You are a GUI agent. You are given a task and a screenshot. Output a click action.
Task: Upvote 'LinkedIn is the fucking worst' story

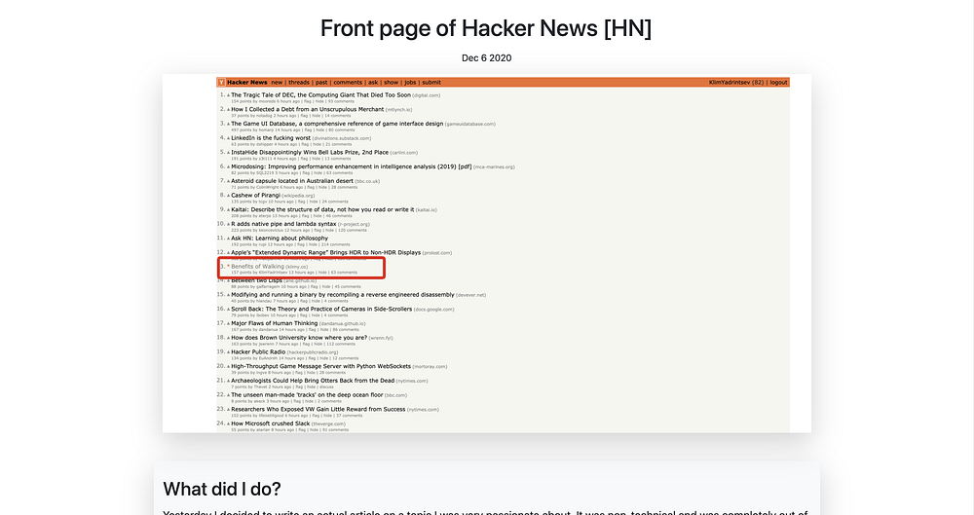point(228,138)
